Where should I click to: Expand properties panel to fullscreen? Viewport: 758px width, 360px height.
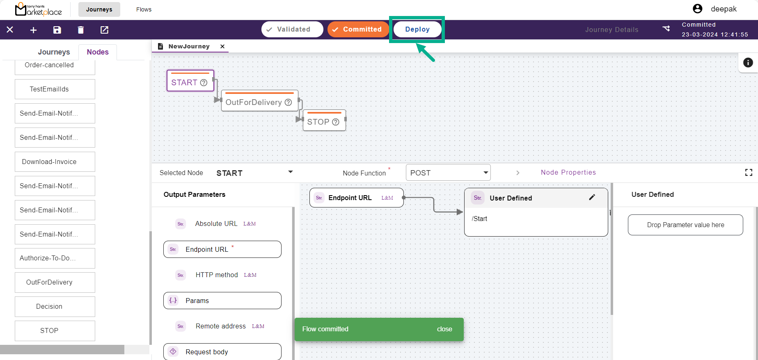(749, 173)
